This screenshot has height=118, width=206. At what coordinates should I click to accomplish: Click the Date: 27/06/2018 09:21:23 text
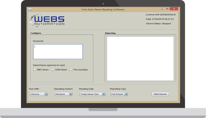[160, 19]
